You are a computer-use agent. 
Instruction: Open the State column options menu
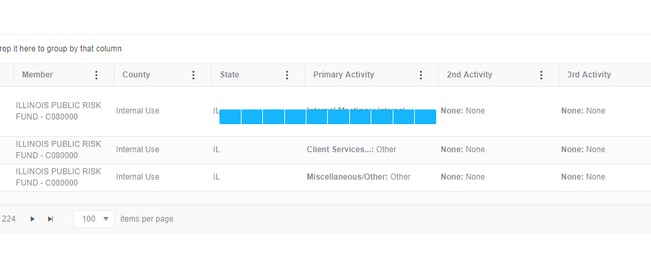coord(287,75)
